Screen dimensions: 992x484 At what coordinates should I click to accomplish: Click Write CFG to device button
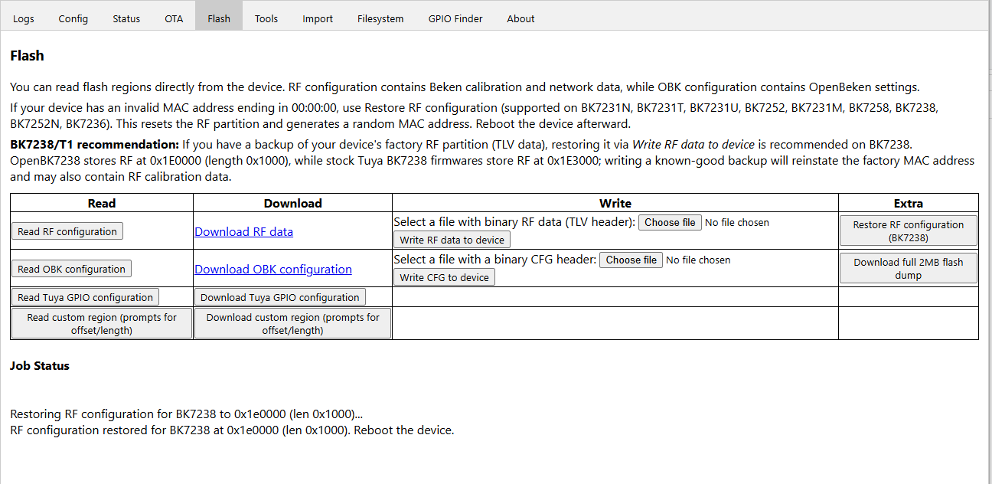444,277
